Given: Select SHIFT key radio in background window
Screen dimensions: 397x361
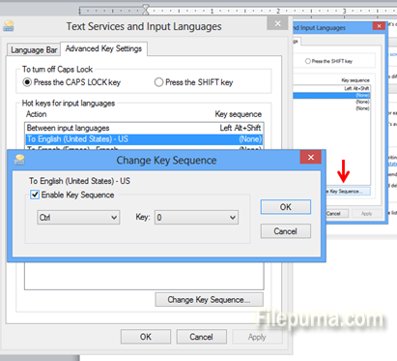Looking at the screenshot, I should coord(308,61).
